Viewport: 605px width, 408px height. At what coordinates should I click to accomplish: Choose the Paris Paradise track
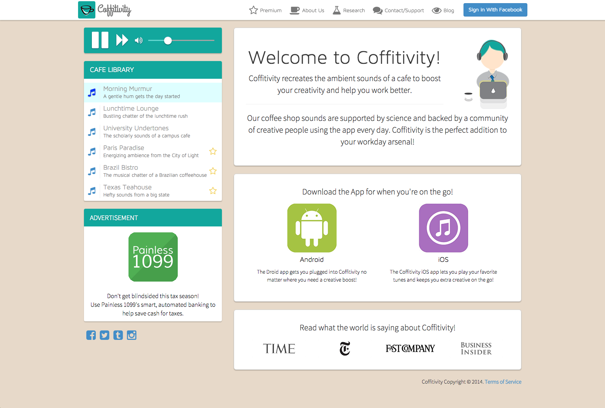pyautogui.click(x=153, y=152)
